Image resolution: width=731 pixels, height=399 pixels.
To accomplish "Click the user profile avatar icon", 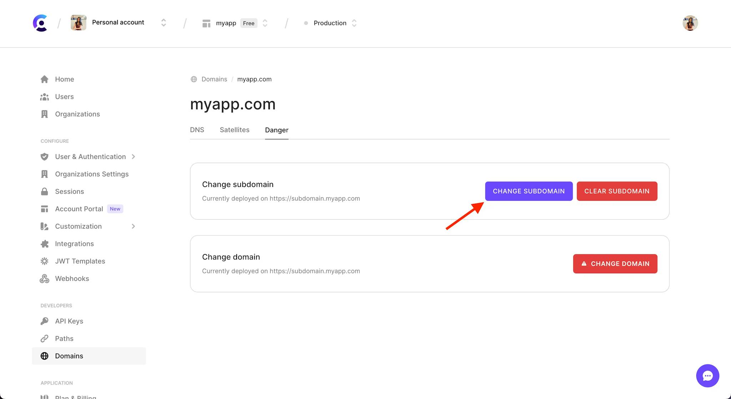I will [x=690, y=23].
